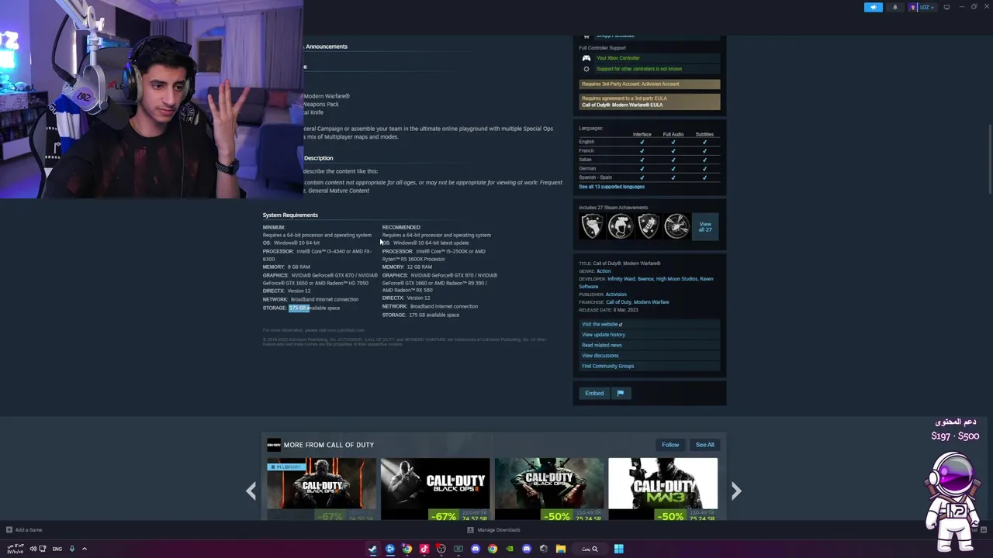Open the Steam announcements megaphone button
This screenshot has height=558, width=993.
point(874,7)
